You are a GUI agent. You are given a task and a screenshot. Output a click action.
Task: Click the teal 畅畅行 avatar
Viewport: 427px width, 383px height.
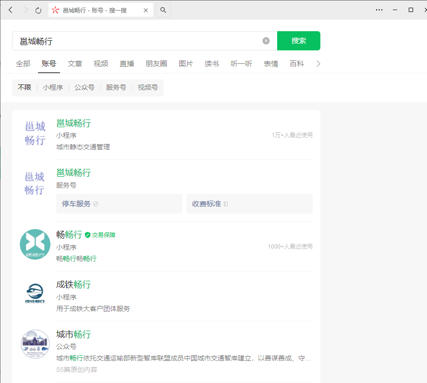pos(35,244)
